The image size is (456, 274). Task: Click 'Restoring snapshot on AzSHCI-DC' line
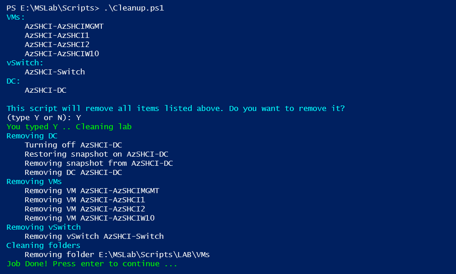pos(97,154)
